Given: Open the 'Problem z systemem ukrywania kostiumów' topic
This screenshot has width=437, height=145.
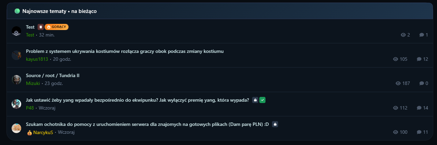Looking at the screenshot, I should coord(125,51).
